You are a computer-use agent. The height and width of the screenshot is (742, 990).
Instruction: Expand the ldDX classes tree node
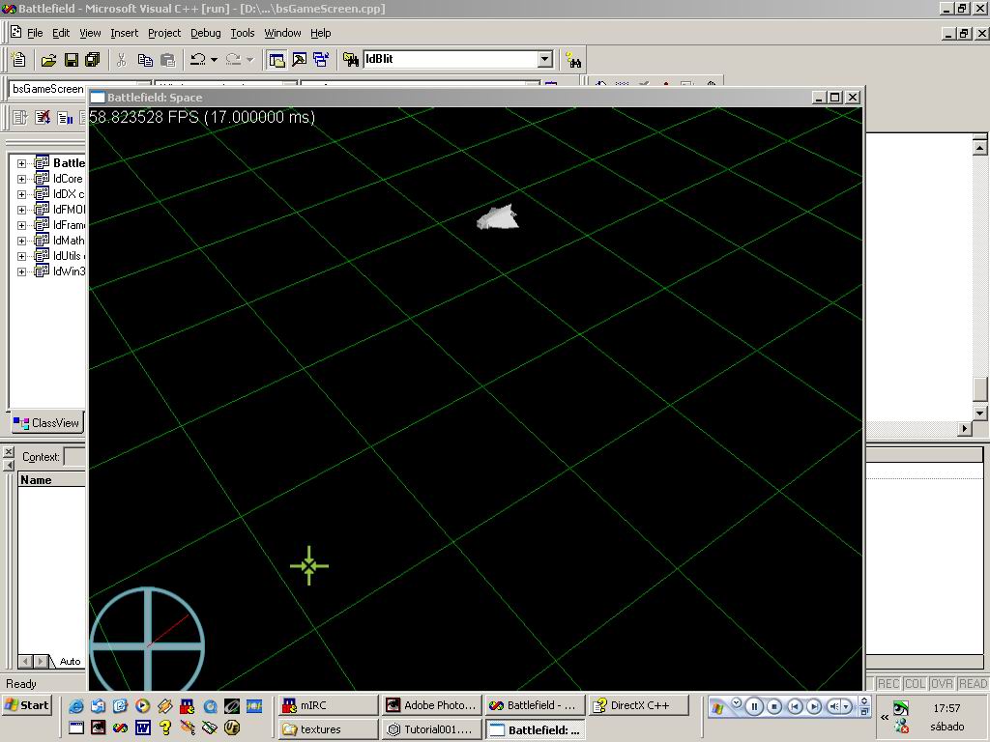coord(21,194)
